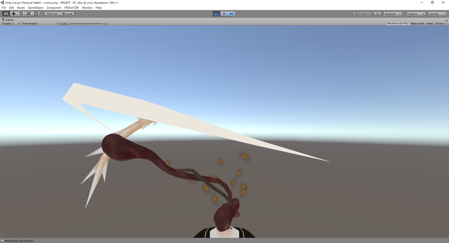Open the Free Aspect dropdown
This screenshot has height=243, width=449.
click(40, 24)
